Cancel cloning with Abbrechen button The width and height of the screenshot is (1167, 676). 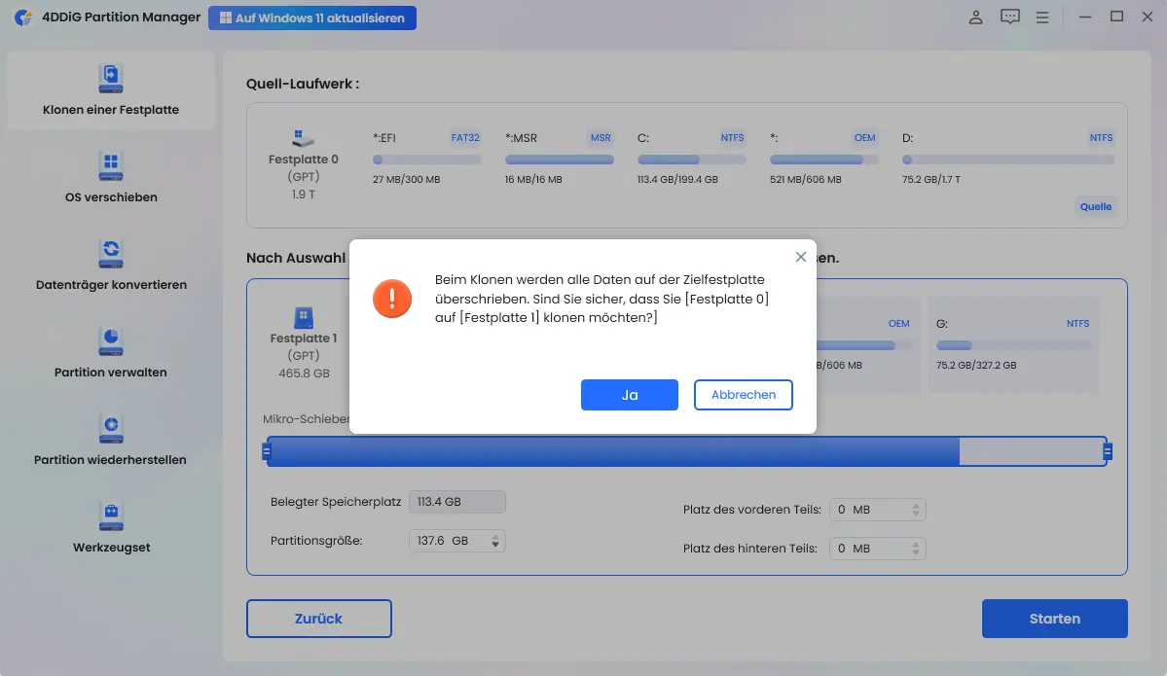[x=743, y=395]
